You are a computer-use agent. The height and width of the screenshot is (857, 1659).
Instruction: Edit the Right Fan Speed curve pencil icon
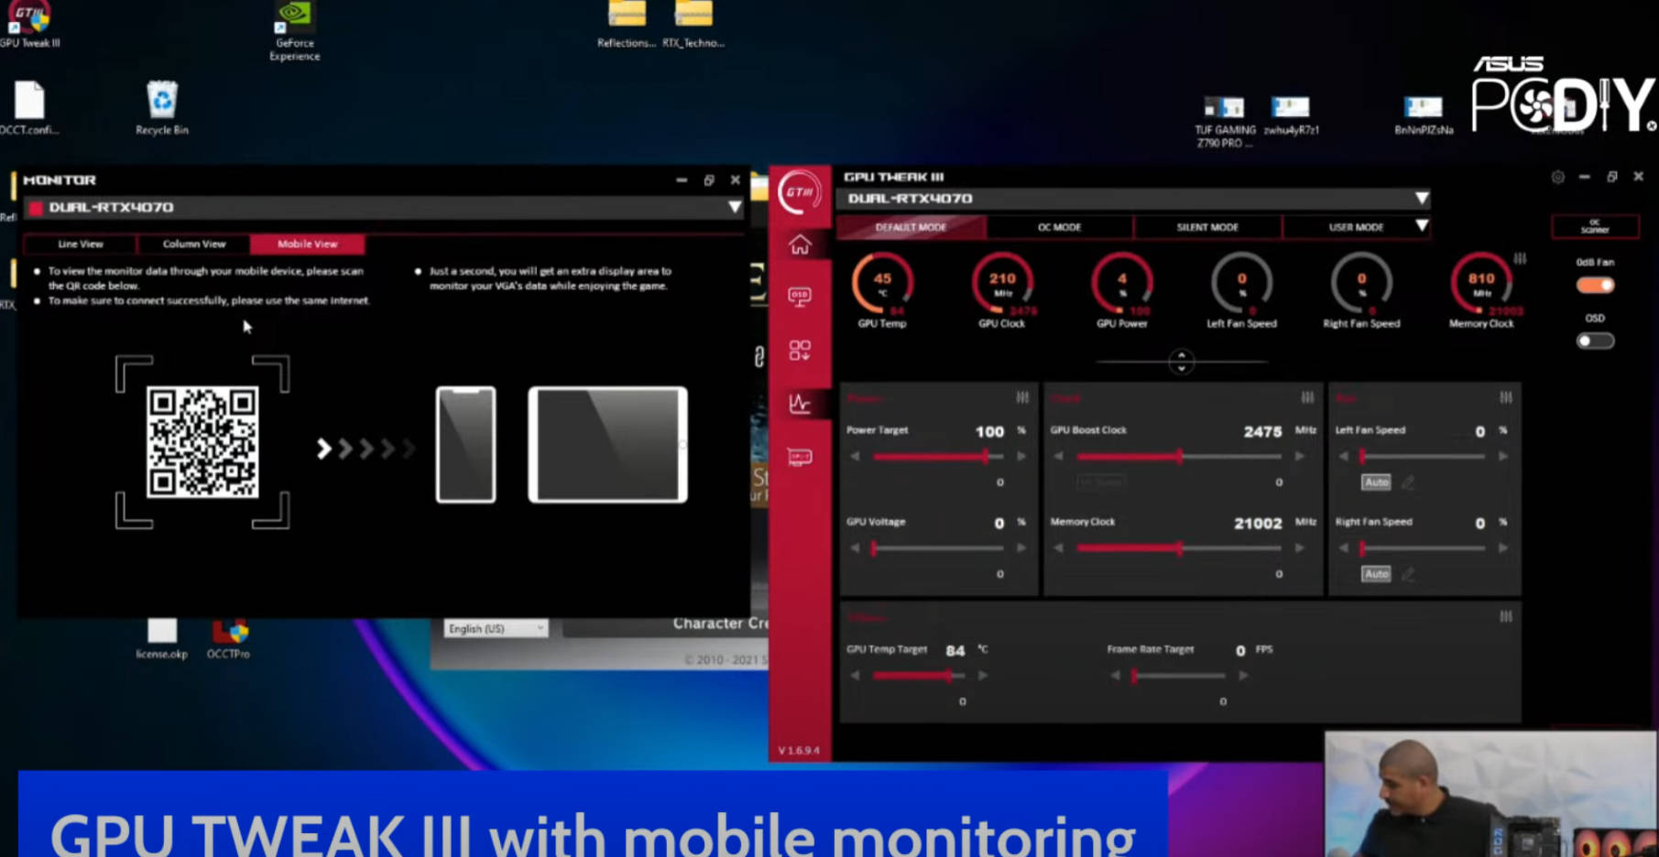tap(1408, 574)
